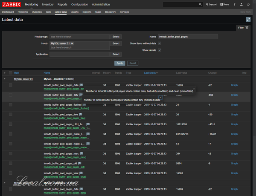Check the Innodb_buffer_pool_pages_dirty row checkbox
256x196 pixels.
pyautogui.click(x=11, y=95)
